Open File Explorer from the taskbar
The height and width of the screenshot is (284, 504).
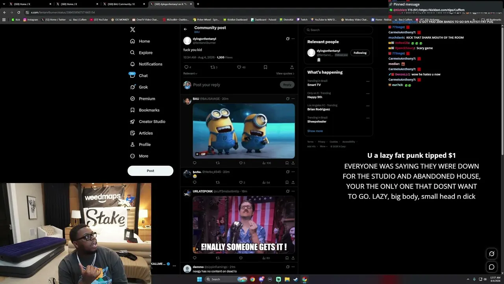tap(287, 279)
